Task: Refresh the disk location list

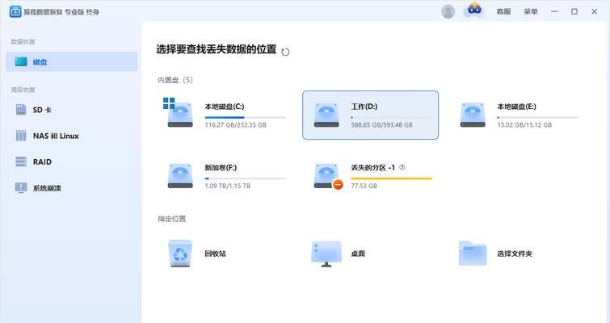Action: tap(285, 52)
